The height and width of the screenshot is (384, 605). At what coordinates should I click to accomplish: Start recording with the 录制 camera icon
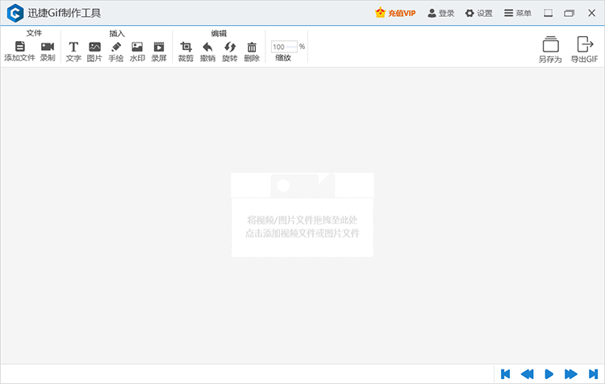pyautogui.click(x=48, y=47)
